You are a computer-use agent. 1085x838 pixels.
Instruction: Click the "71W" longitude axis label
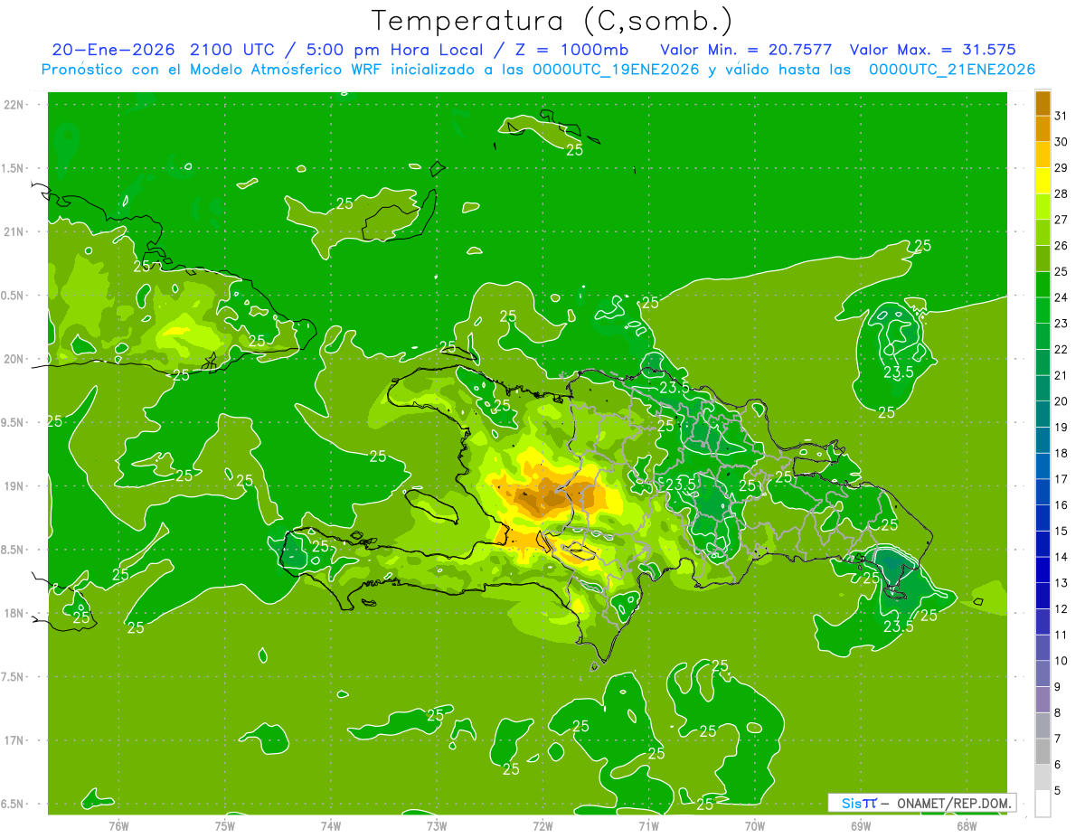tap(647, 826)
